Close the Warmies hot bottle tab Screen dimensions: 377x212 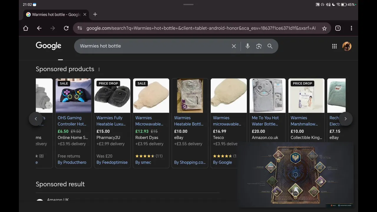point(85,14)
